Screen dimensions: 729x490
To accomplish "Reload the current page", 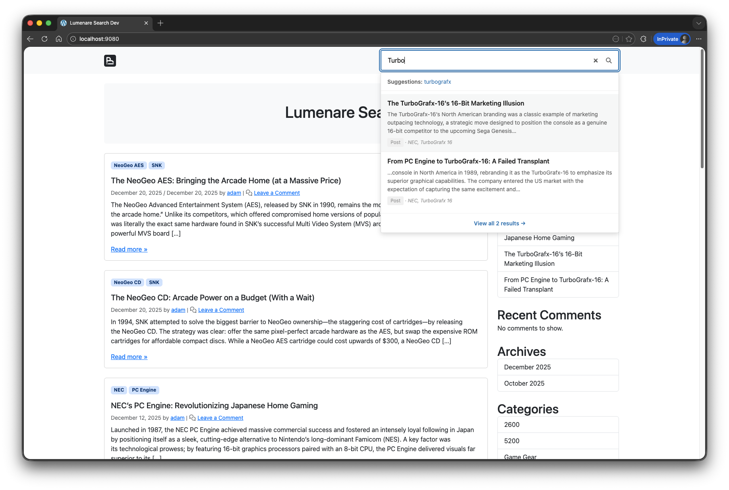I will tap(44, 39).
